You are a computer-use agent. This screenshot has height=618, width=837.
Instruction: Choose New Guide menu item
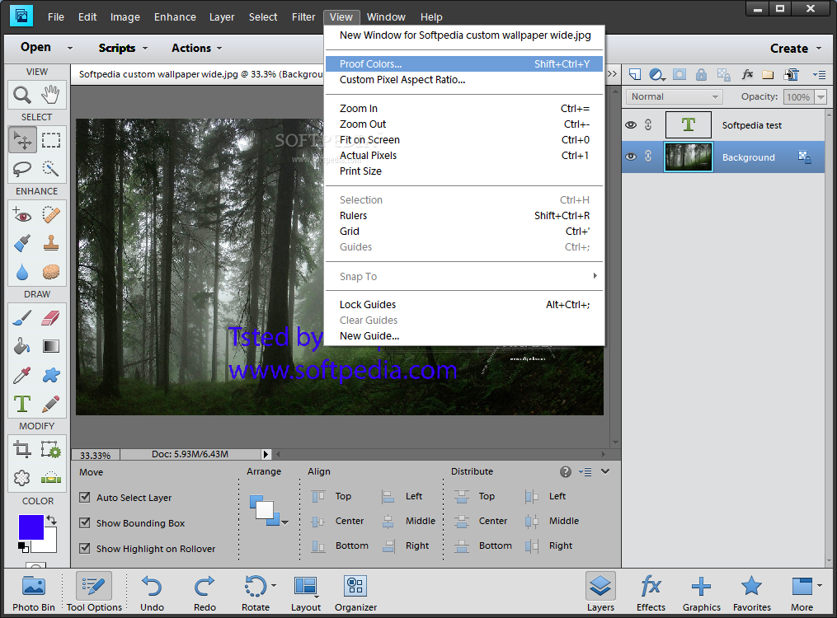coord(464,336)
